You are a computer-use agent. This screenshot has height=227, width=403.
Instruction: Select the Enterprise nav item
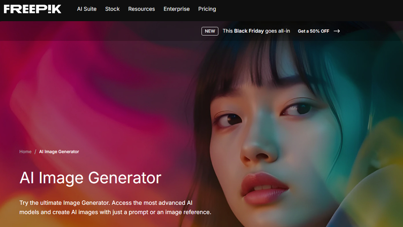pos(176,9)
